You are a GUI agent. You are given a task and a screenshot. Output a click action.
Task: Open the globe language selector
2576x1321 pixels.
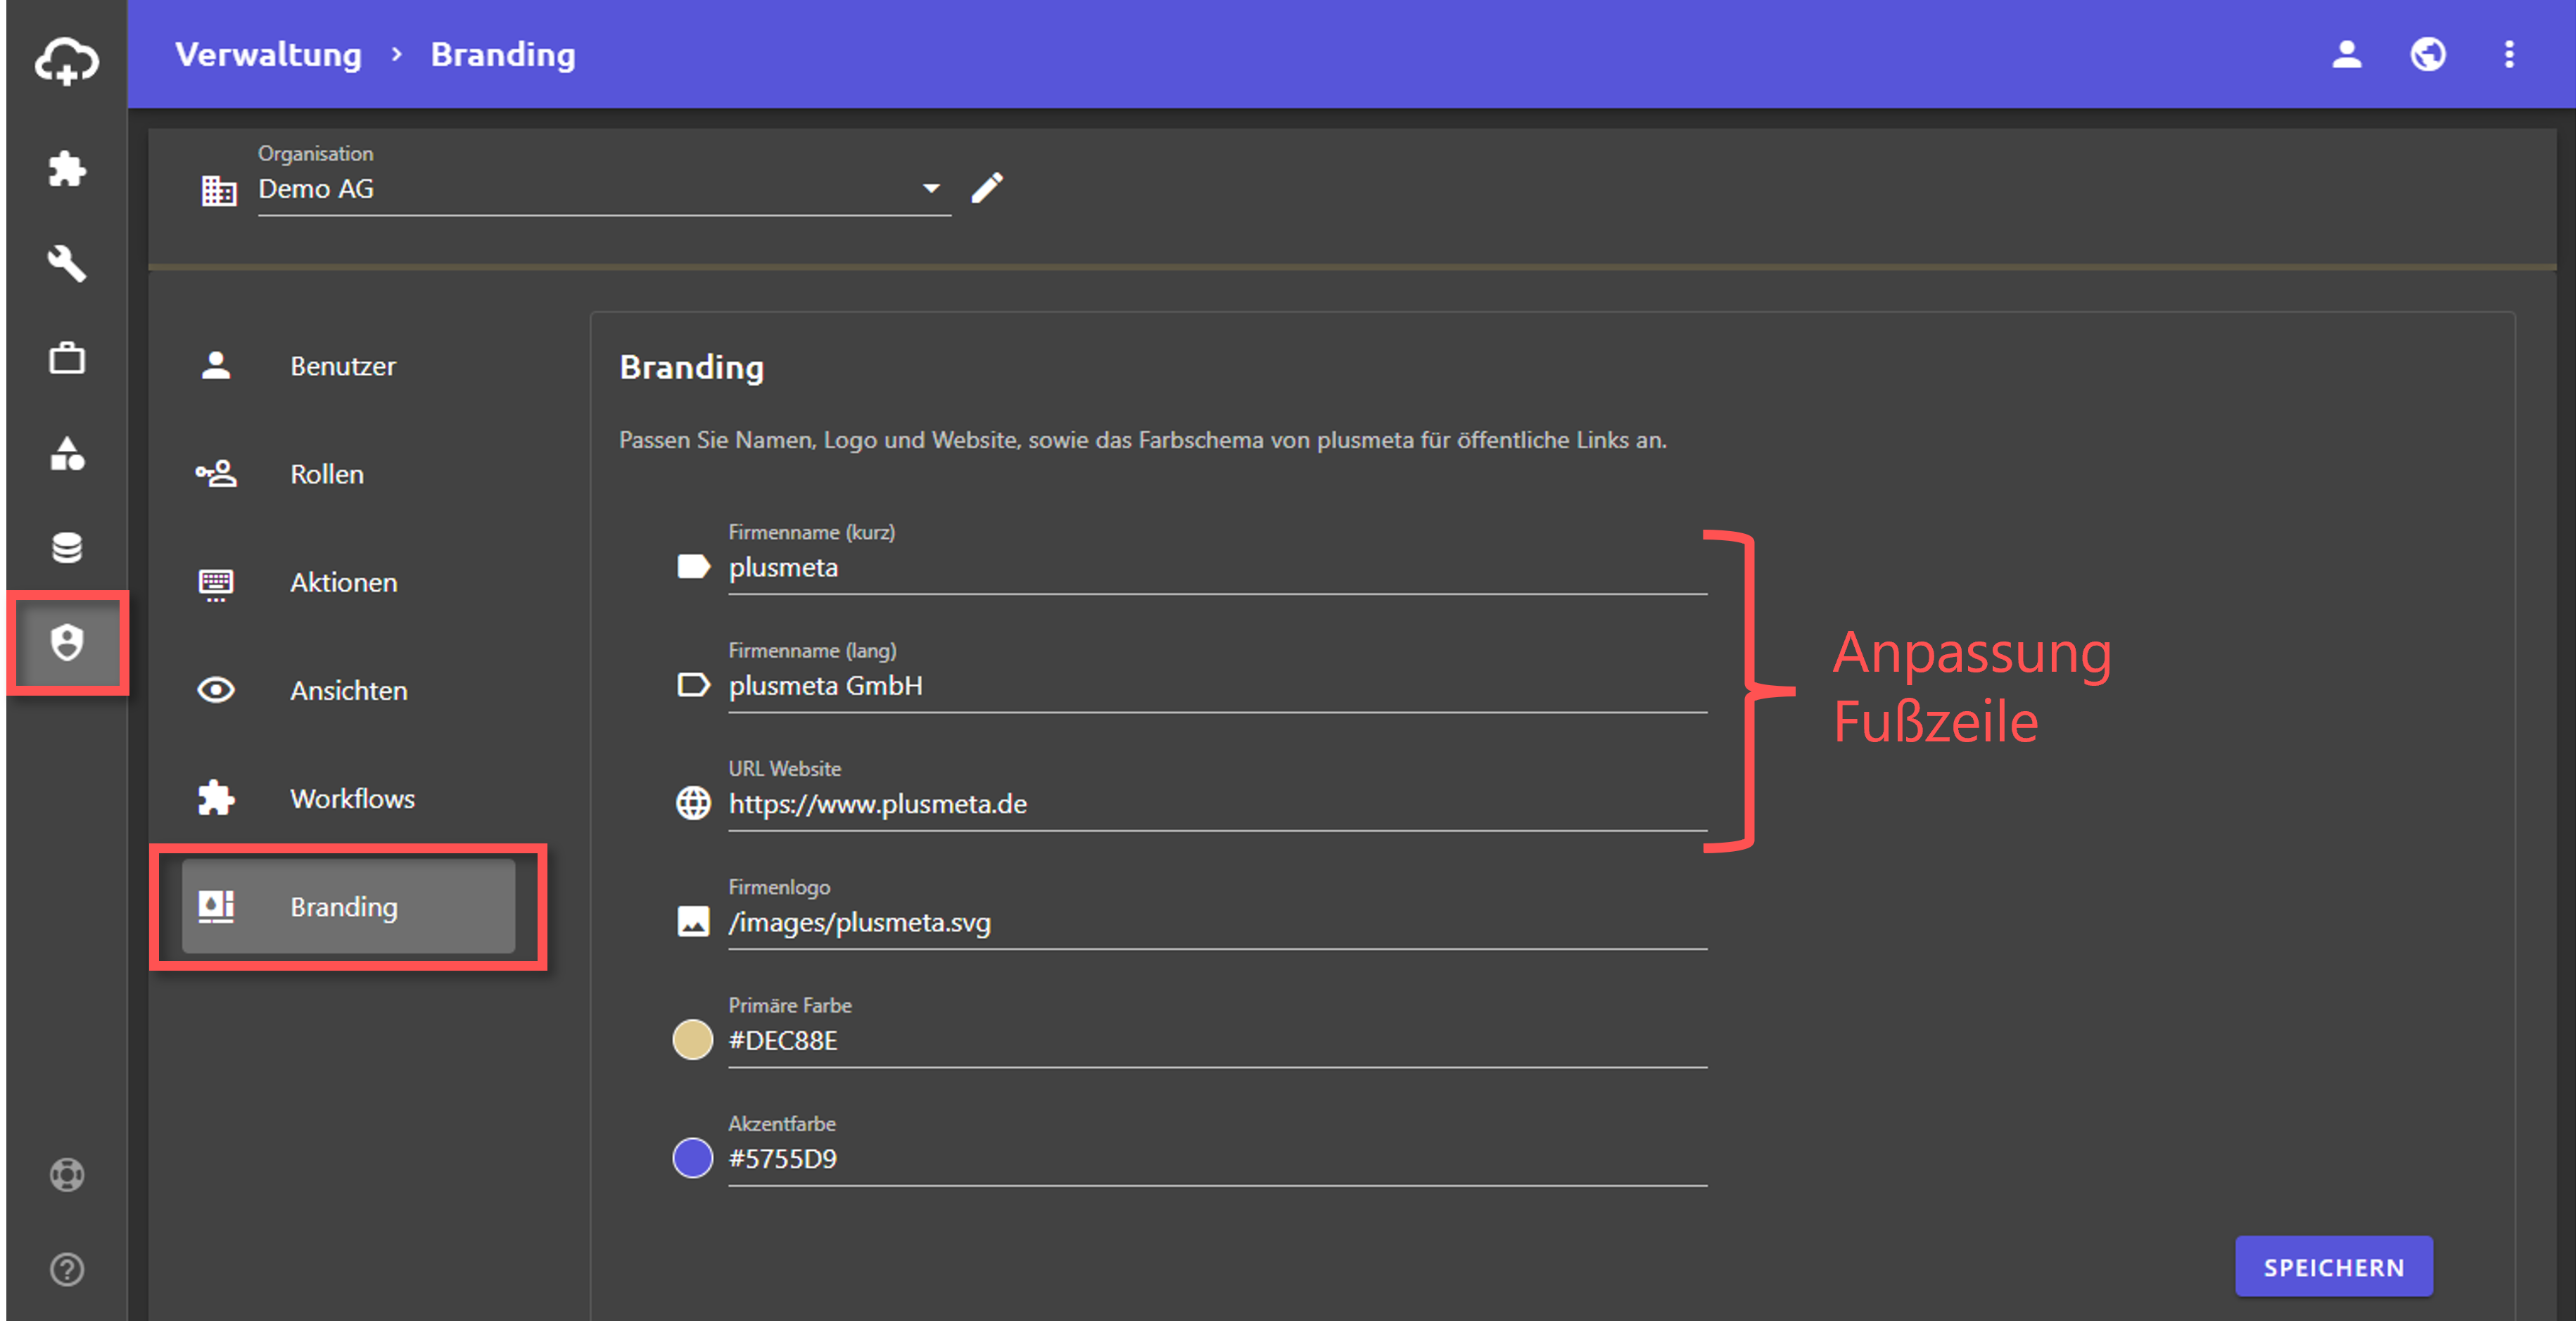(x=2427, y=54)
